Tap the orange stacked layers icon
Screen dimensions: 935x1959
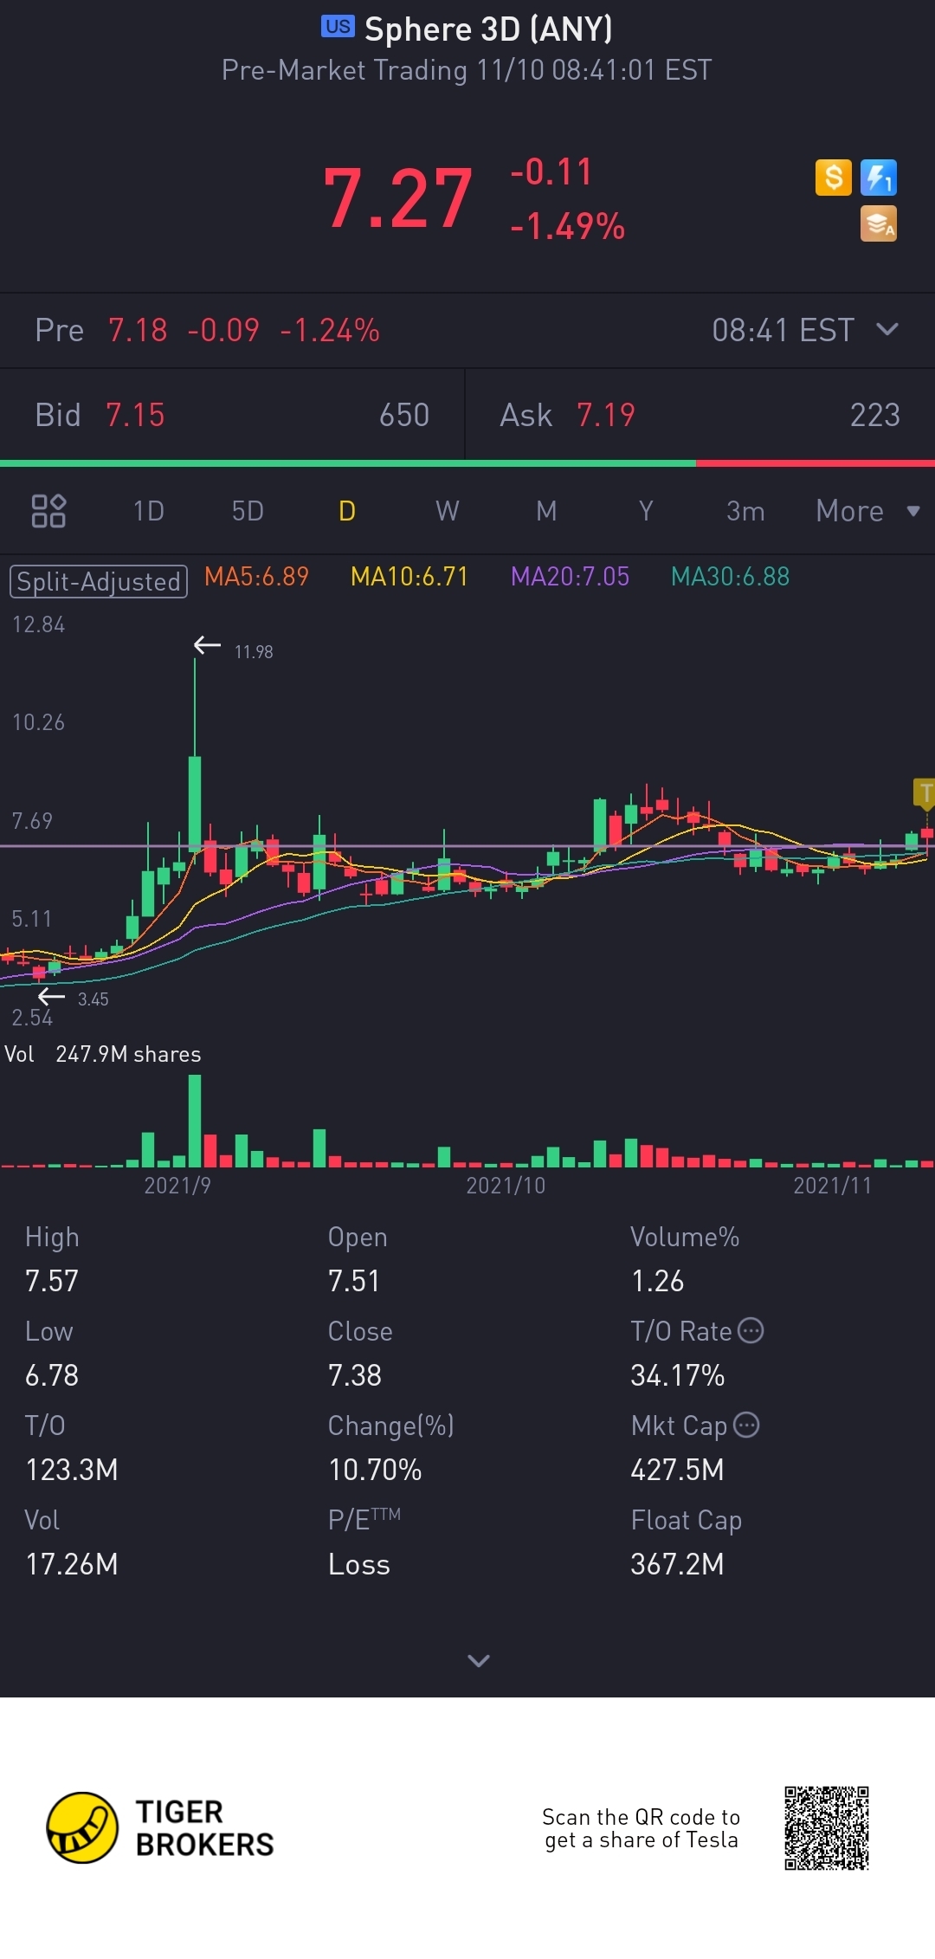(x=879, y=223)
